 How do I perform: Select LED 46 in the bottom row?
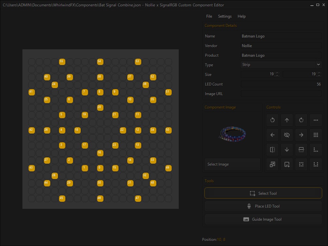click(100, 198)
